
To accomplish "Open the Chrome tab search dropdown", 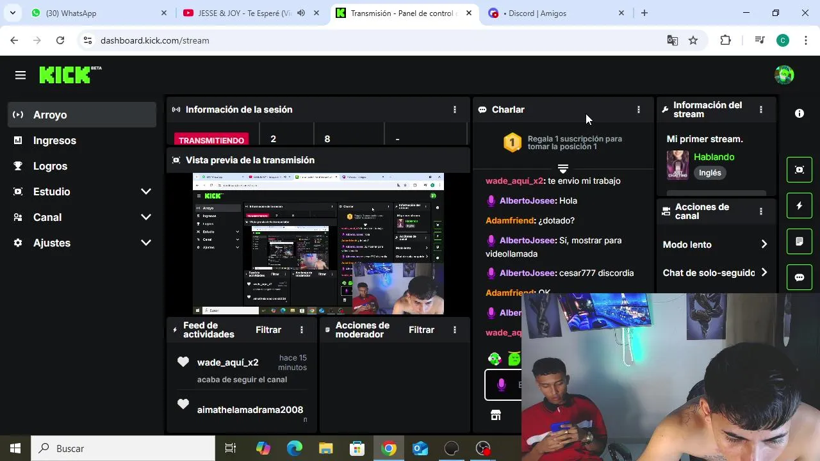I will [12, 13].
